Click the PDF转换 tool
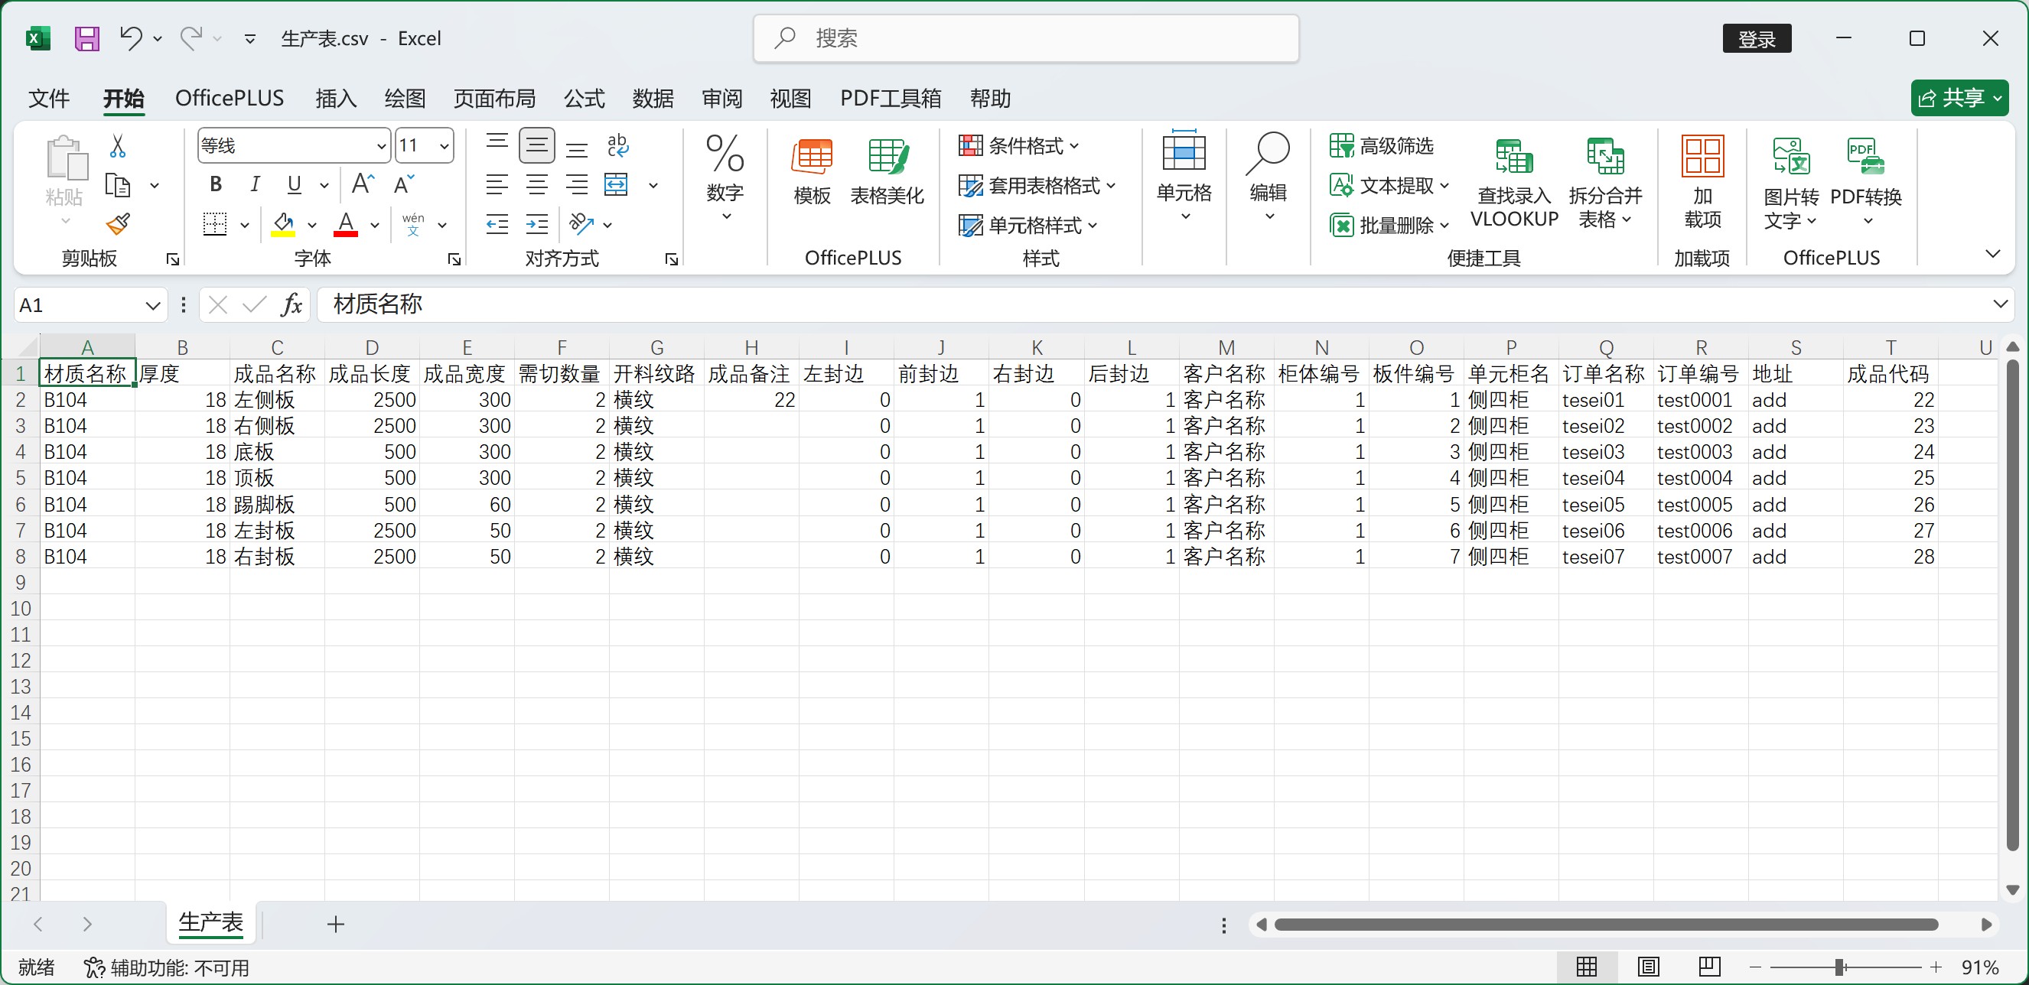 [1866, 184]
